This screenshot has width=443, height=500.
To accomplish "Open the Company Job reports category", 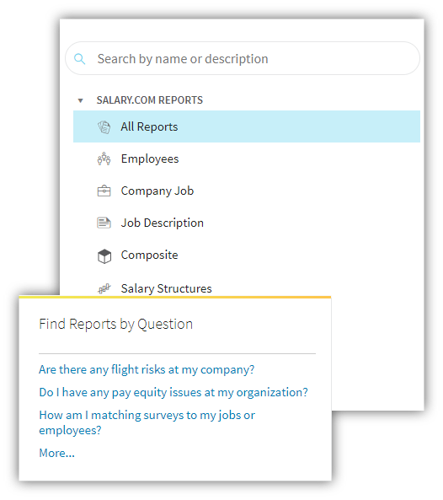I will tap(157, 191).
